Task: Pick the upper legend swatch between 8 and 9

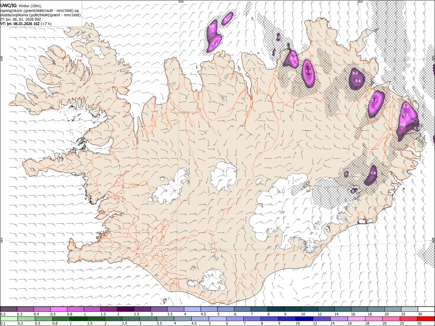Action: 276,309
